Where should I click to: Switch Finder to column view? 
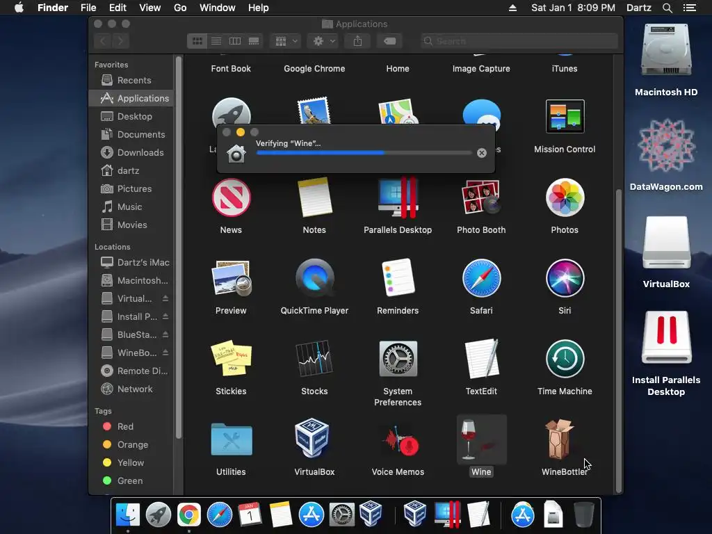[x=235, y=41]
